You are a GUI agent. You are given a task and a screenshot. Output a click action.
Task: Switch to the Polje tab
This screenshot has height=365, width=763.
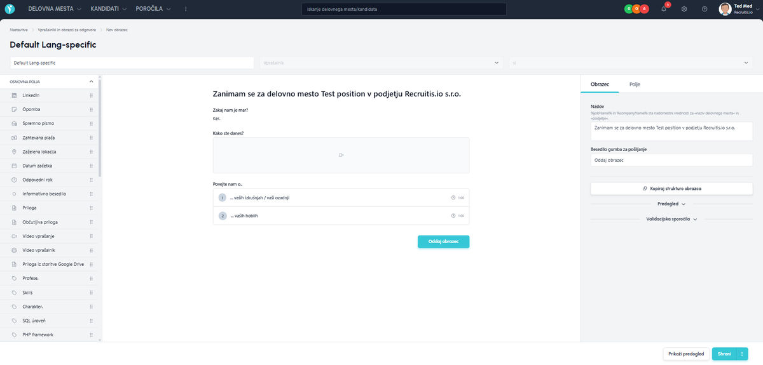tap(635, 84)
